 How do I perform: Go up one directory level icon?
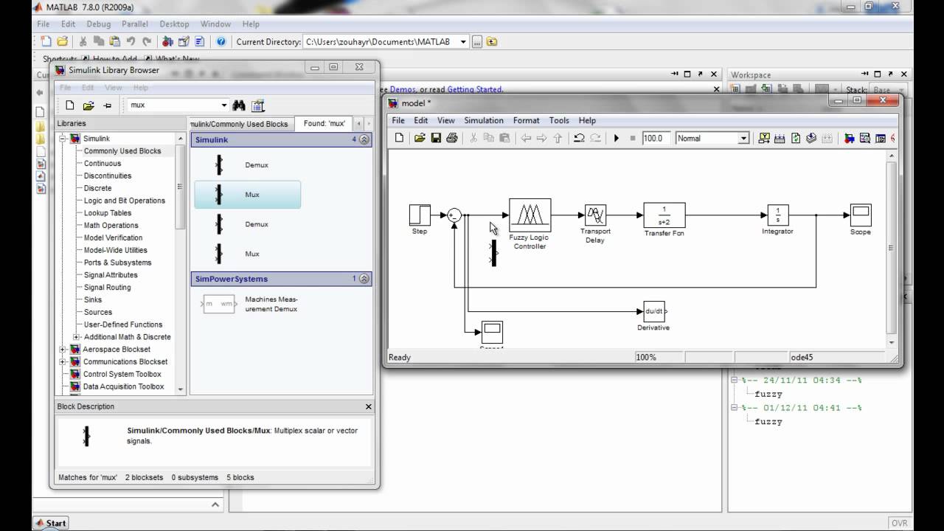(492, 42)
